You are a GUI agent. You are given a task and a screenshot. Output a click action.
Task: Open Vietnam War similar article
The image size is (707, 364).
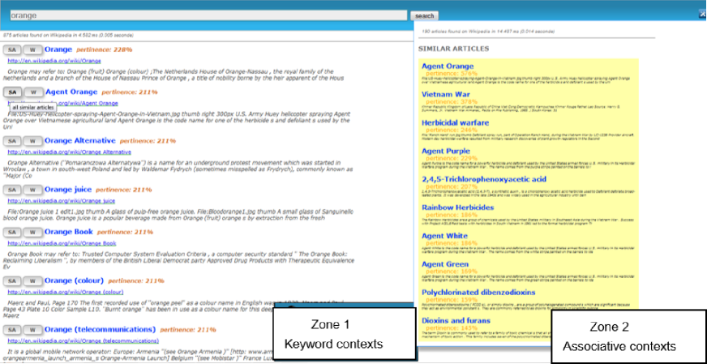pos(445,95)
